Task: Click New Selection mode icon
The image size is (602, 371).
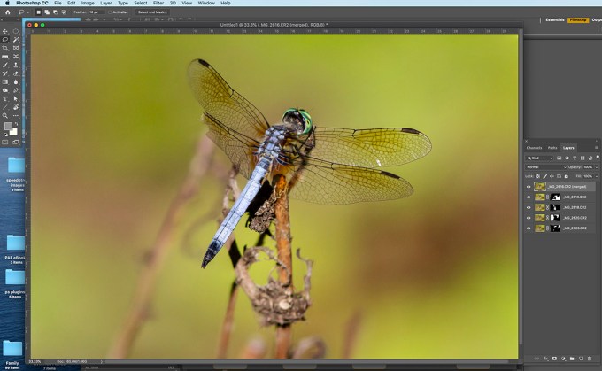Action: tap(38, 12)
